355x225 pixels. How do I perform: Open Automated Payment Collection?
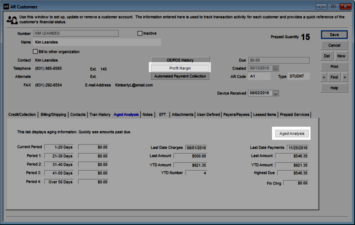point(180,76)
